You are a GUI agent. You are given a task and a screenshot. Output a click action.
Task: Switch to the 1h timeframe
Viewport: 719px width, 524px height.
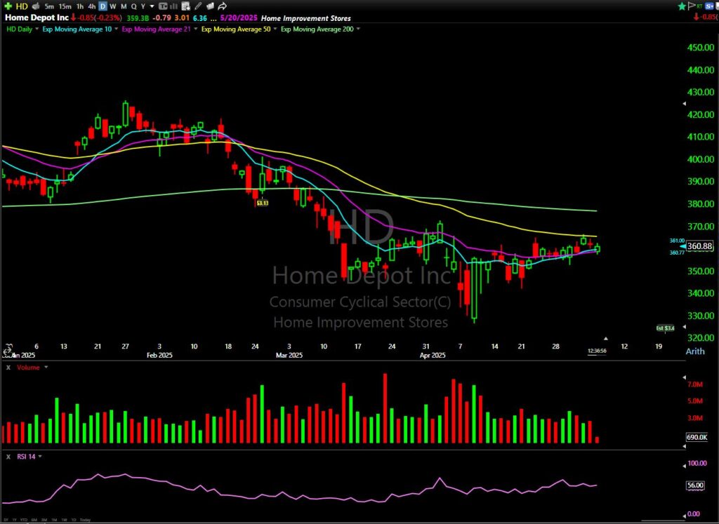[80, 6]
